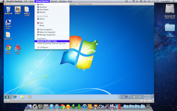Image resolution: width=177 pixels, height=111 pixels.
Task: Choose Take Snapshot... menu entry
Action: point(52,30)
